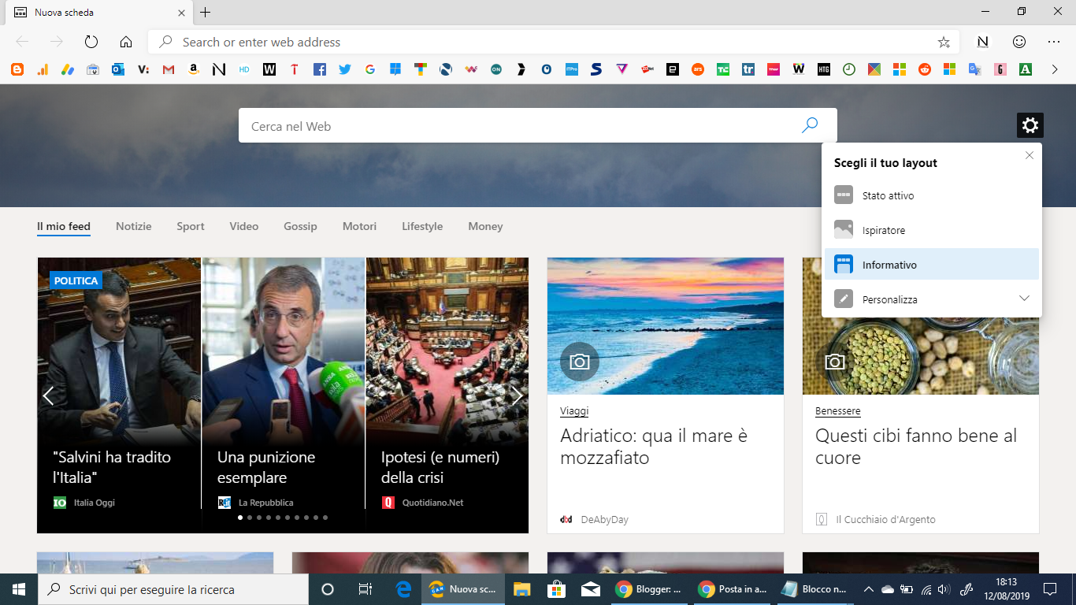Open Twitter from the favorites bar
Image resolution: width=1076 pixels, height=605 pixels.
[x=344, y=69]
